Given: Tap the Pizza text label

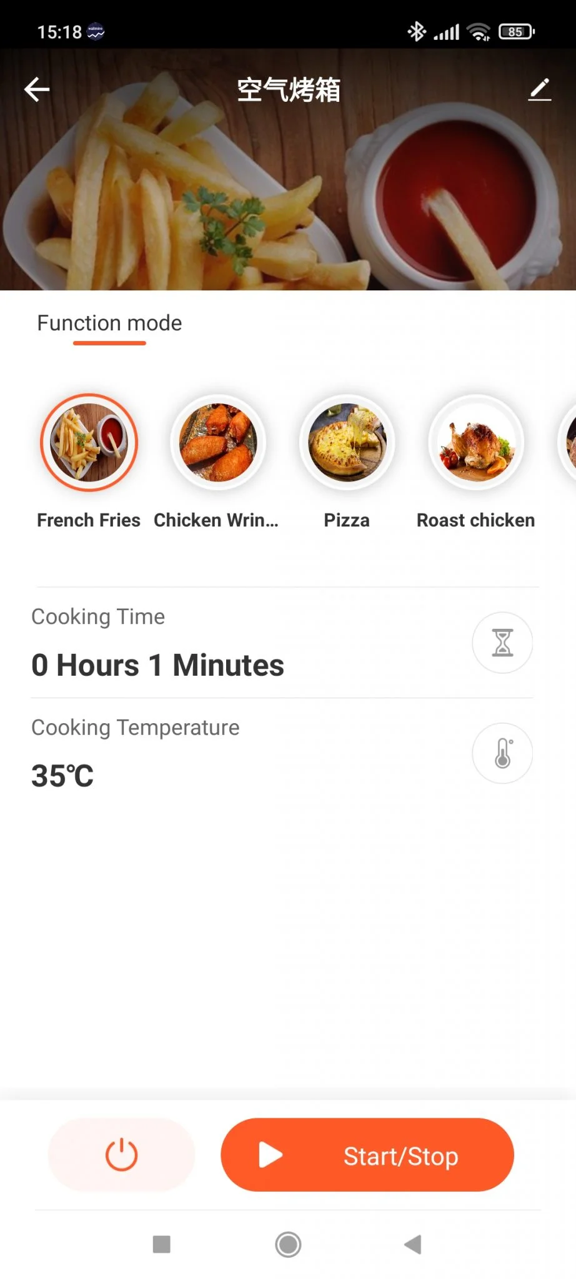Looking at the screenshot, I should tap(347, 520).
